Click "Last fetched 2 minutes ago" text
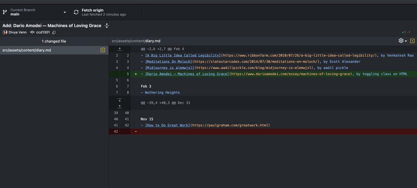This screenshot has height=188, width=417. [x=104, y=15]
